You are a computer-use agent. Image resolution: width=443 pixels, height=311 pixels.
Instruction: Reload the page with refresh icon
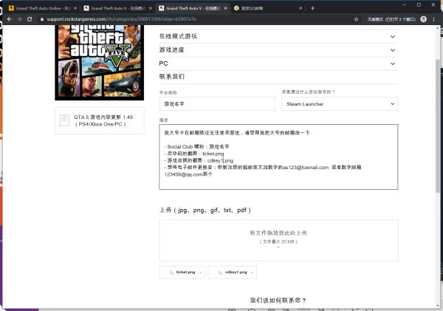[30, 19]
